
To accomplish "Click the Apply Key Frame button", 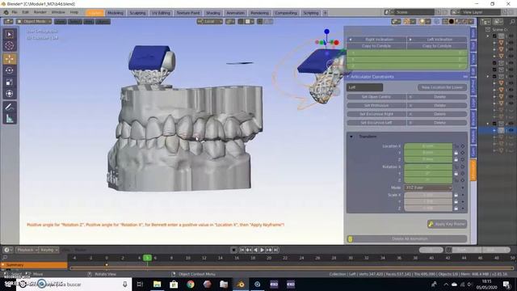I will point(447,224).
